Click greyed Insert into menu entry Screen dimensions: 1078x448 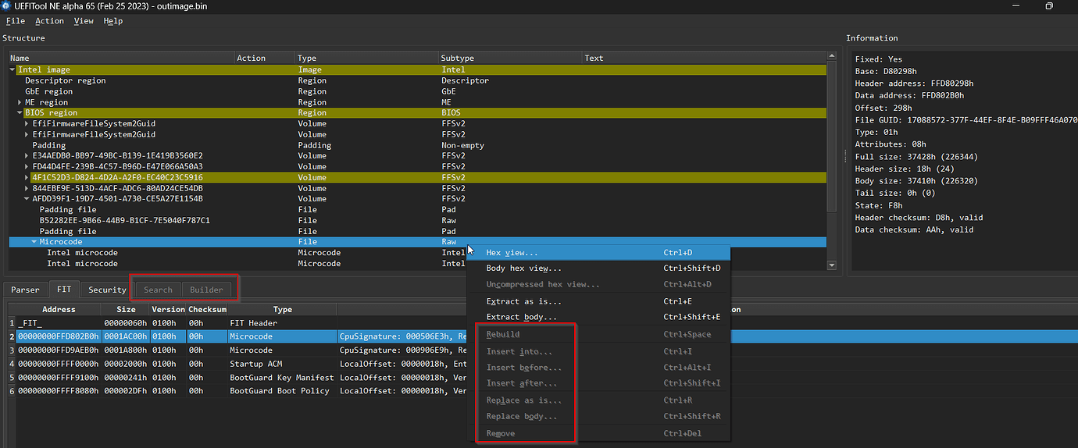[598, 351]
